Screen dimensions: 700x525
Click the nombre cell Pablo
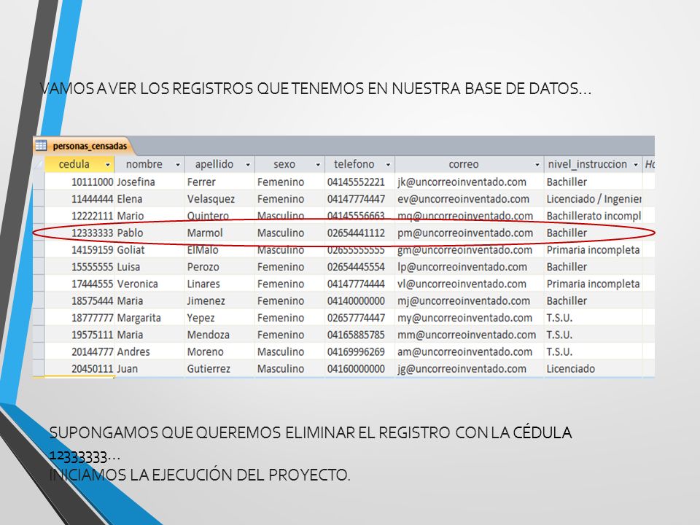tap(149, 233)
